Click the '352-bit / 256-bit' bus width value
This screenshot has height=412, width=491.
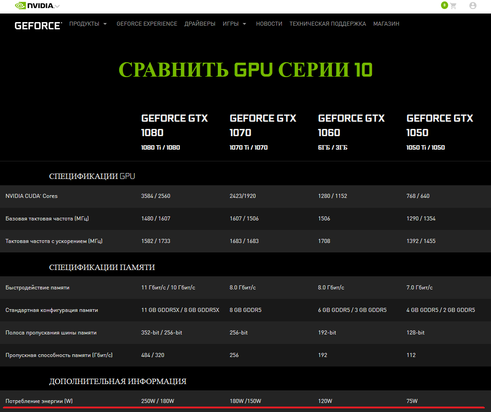point(161,333)
